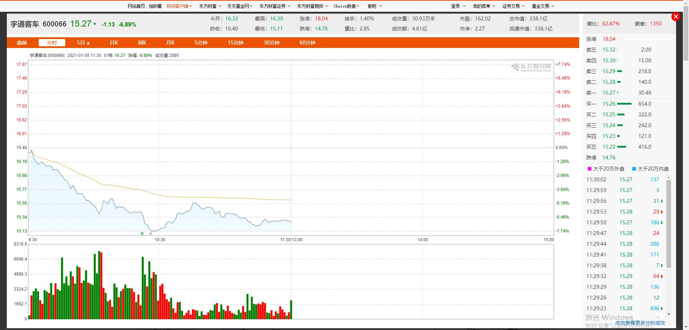Click 买一 price 15.26

tap(609, 104)
